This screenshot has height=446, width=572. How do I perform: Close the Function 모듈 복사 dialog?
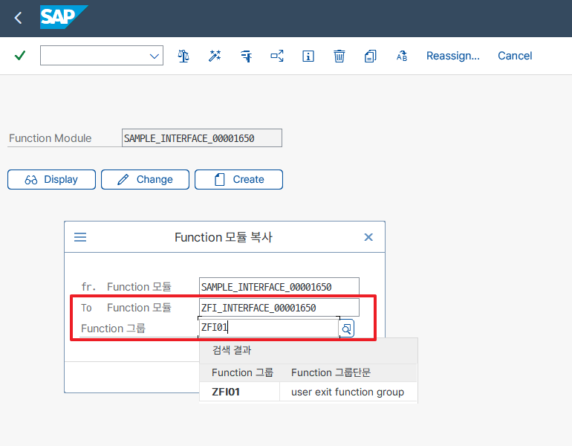coord(368,237)
